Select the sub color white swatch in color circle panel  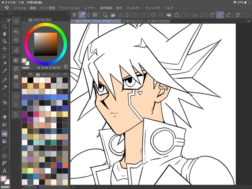[27, 63]
